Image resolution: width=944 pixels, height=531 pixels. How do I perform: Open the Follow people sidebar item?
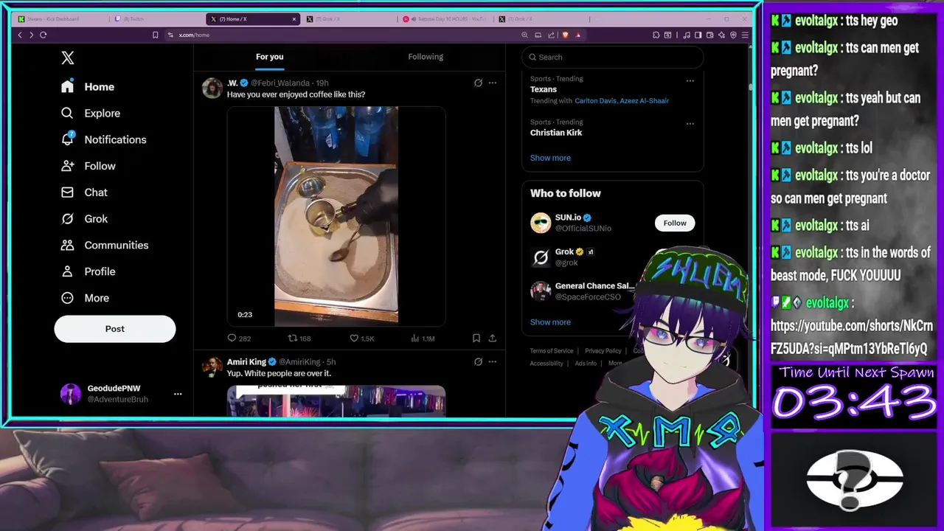click(88, 166)
